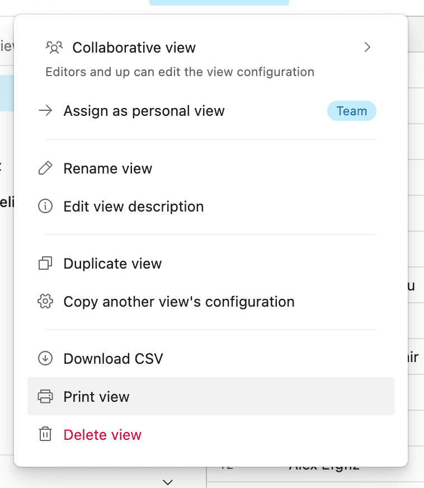Click the printer icon next to Print view
Screen dimensions: 424x488
[x=45, y=397]
